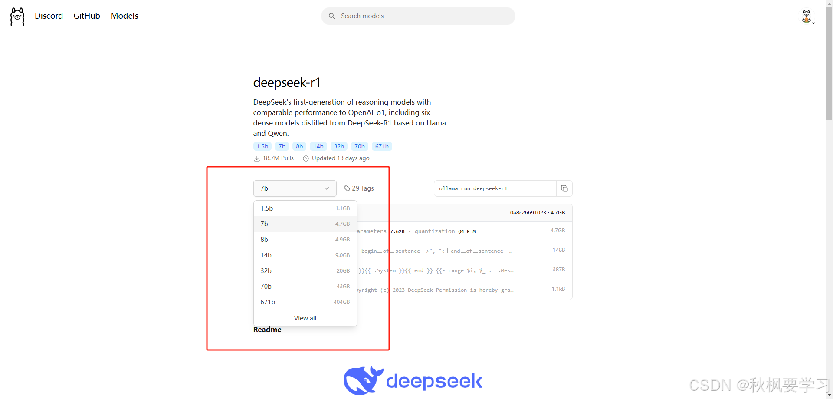The width and height of the screenshot is (833, 399).
Task: Choose 8b 4.9GB from dropdown list
Action: (305, 240)
